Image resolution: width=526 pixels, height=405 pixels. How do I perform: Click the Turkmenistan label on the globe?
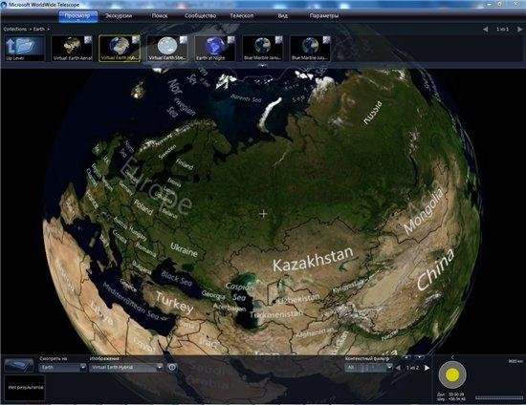coord(275,314)
